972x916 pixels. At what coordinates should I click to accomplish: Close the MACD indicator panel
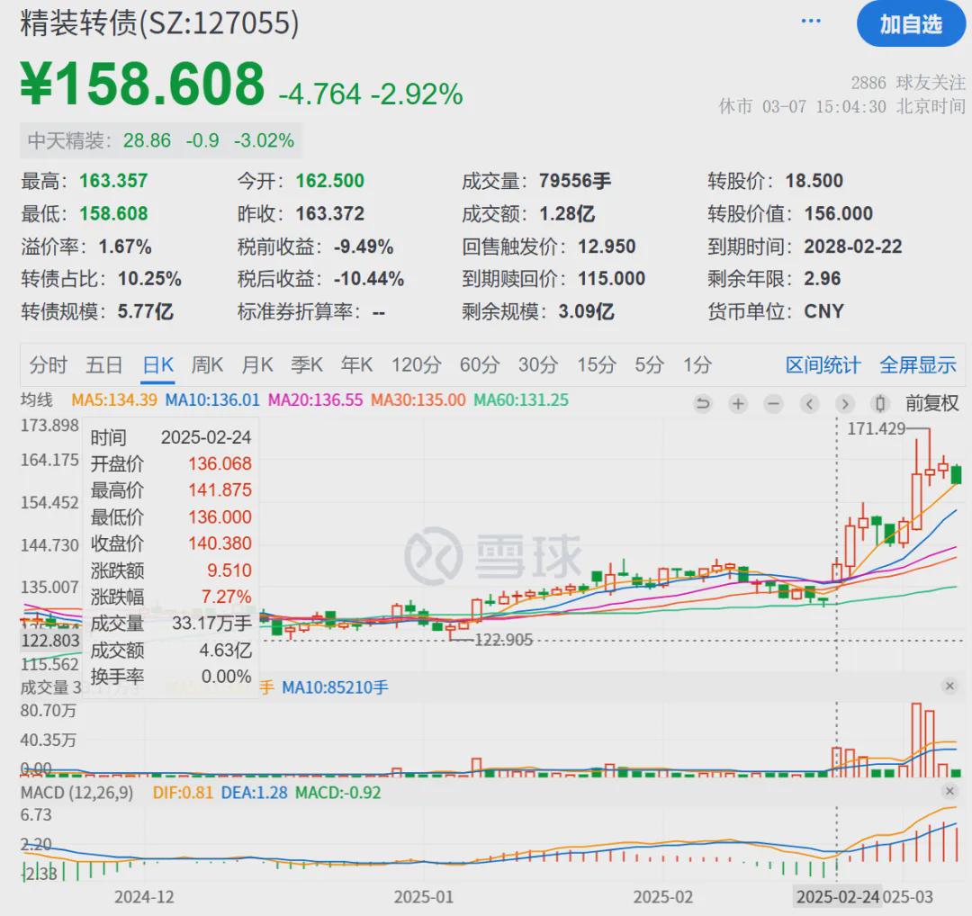[x=949, y=791]
